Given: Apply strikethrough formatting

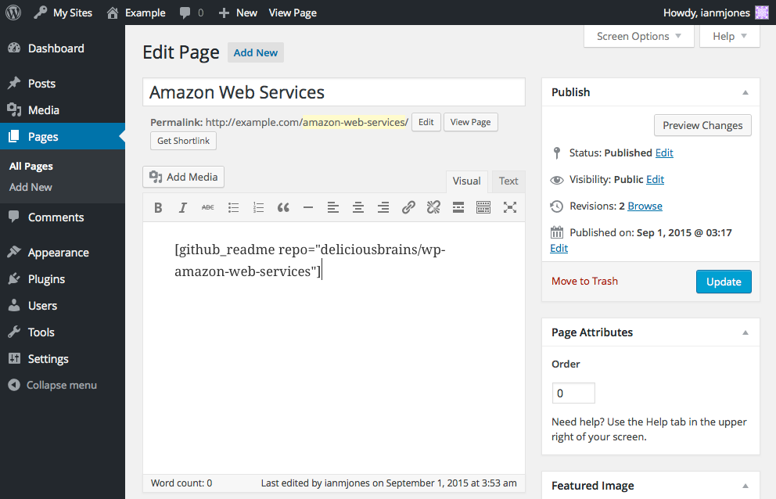Looking at the screenshot, I should (x=208, y=207).
